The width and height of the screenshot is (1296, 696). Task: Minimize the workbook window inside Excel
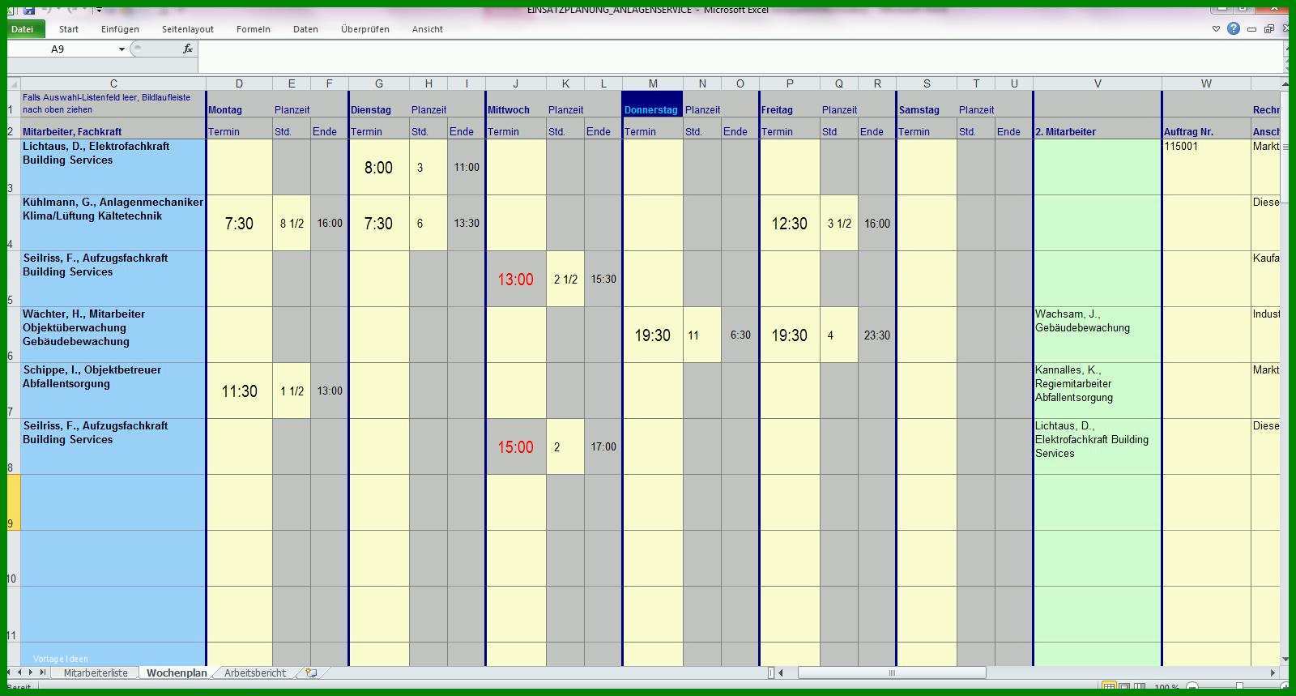(1251, 29)
